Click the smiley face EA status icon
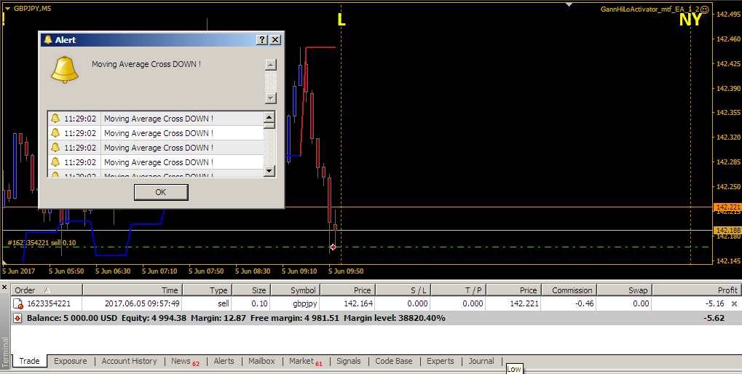The image size is (742, 374). click(705, 9)
